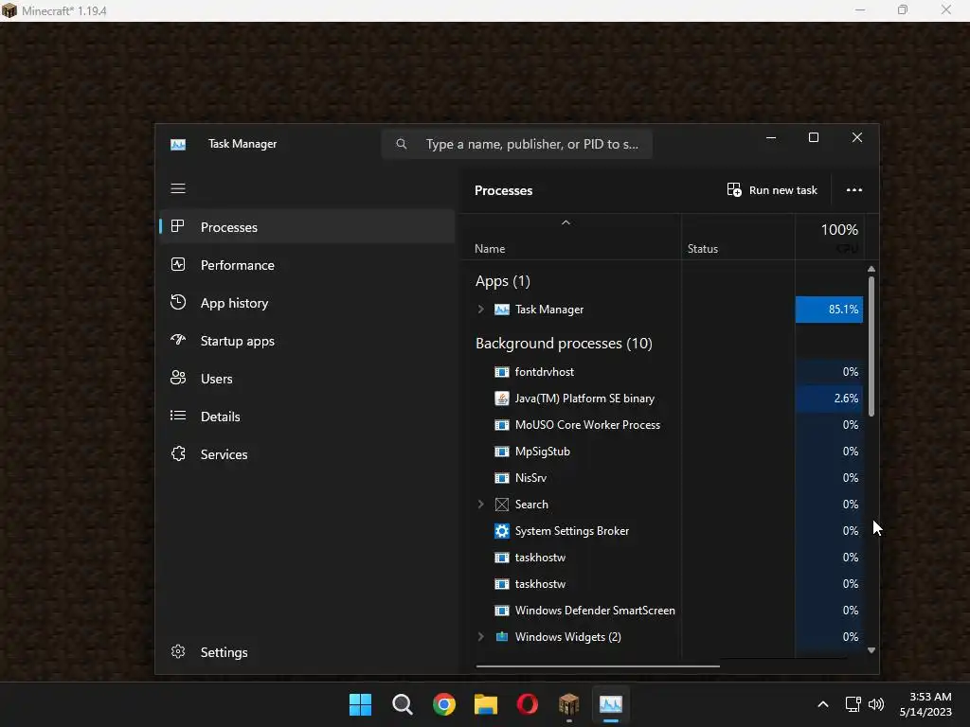The image size is (970, 727).
Task: Maximize the Task Manager window
Action: [x=814, y=137]
